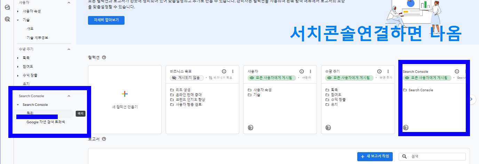Screen dimensions: 479x164
Task: Click 새 컬렉션 만들기 card
Action: pyautogui.click(x=125, y=100)
